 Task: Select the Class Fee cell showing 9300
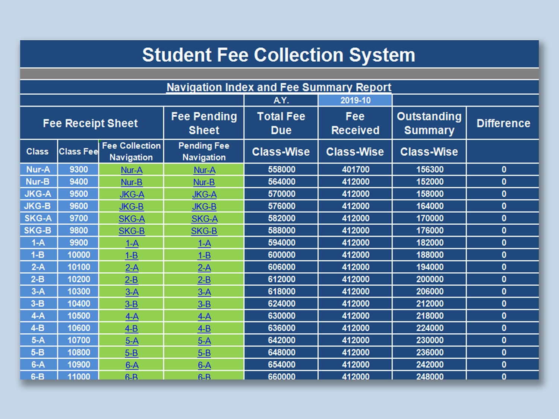[x=78, y=169]
